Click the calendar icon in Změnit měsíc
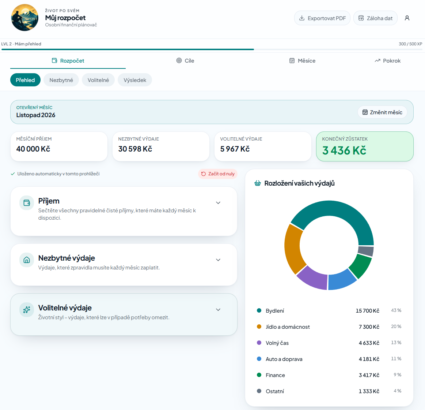425x410 pixels. (x=365, y=112)
